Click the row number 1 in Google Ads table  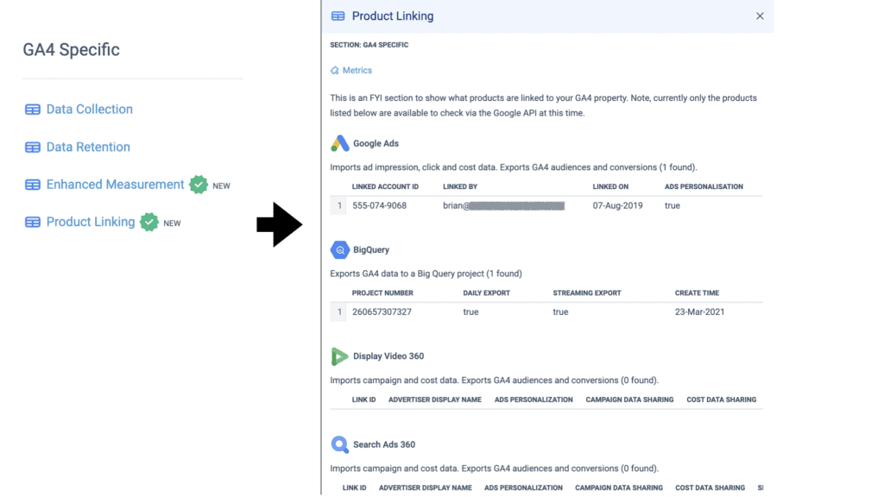[338, 205]
